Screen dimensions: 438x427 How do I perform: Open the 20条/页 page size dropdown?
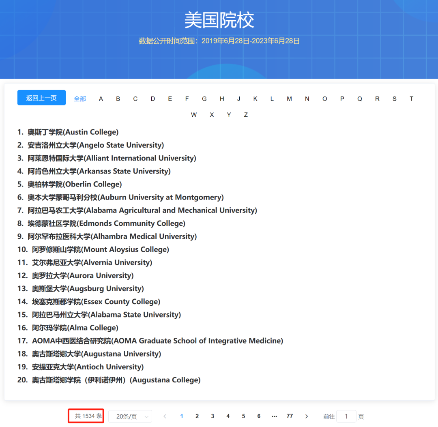[130, 416]
